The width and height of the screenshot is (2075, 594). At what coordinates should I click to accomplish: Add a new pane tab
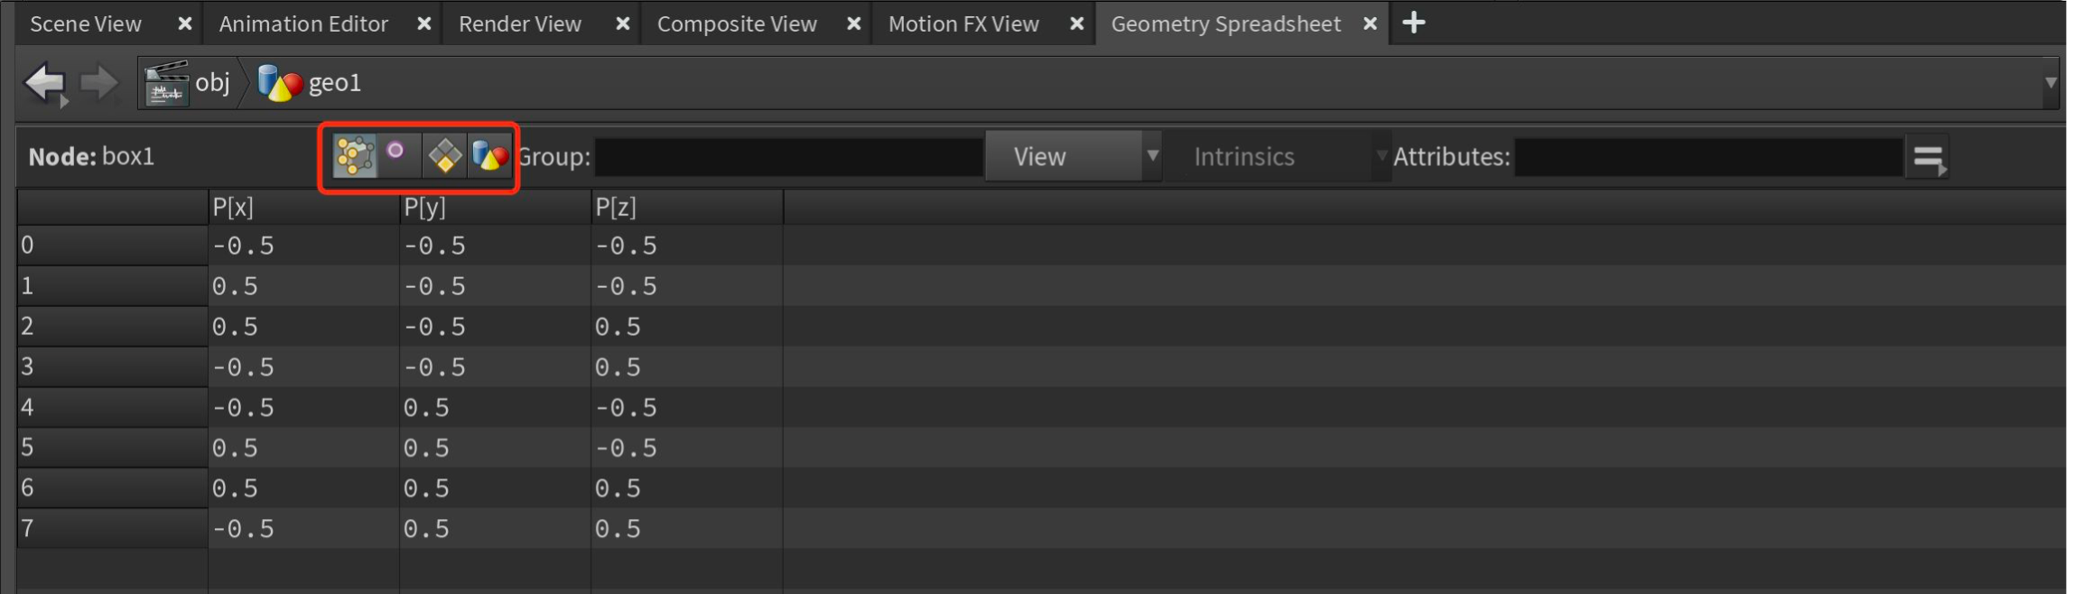point(1414,23)
